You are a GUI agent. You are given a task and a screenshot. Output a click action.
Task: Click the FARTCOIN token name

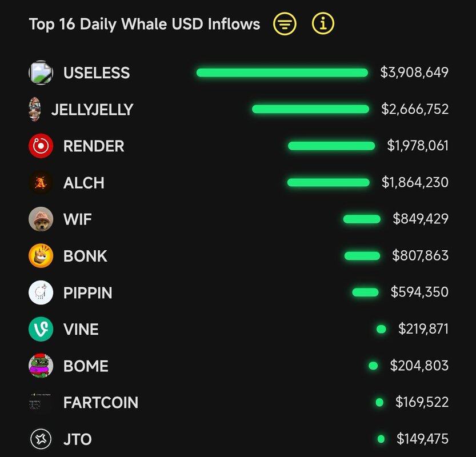pos(101,403)
